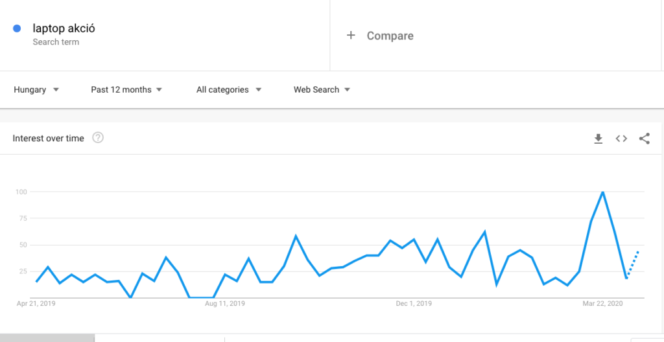Screen dimensions: 664x342
Task: Click the Mar 22, 2020 axis label
Action: 603,304
